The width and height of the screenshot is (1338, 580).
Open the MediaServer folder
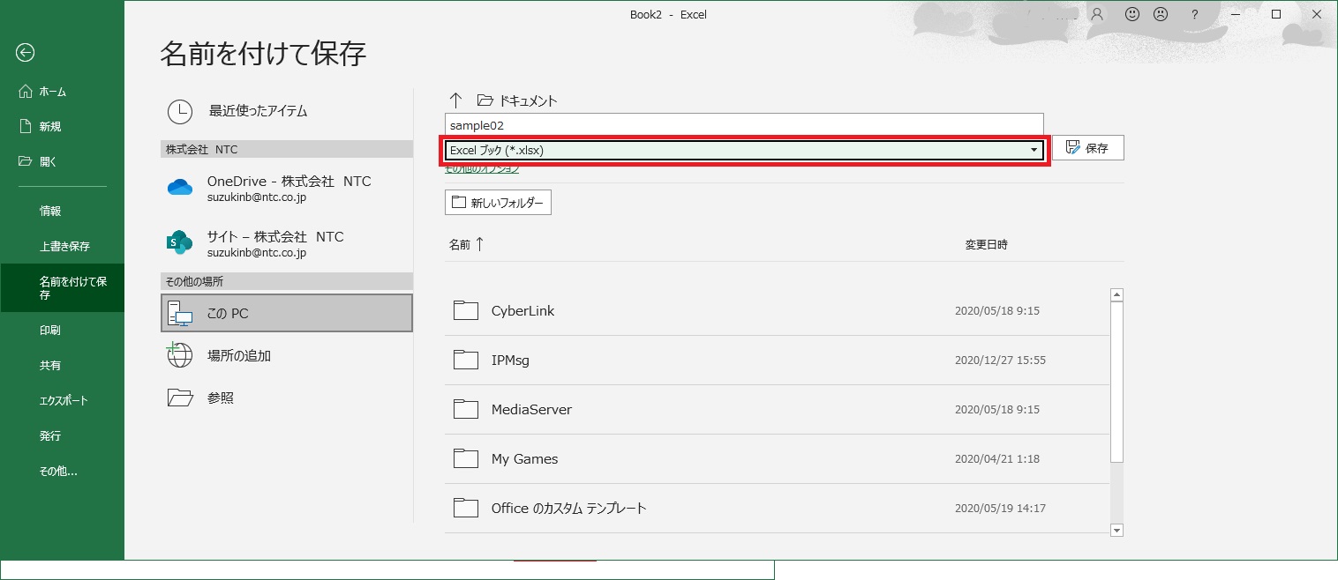(x=777, y=410)
